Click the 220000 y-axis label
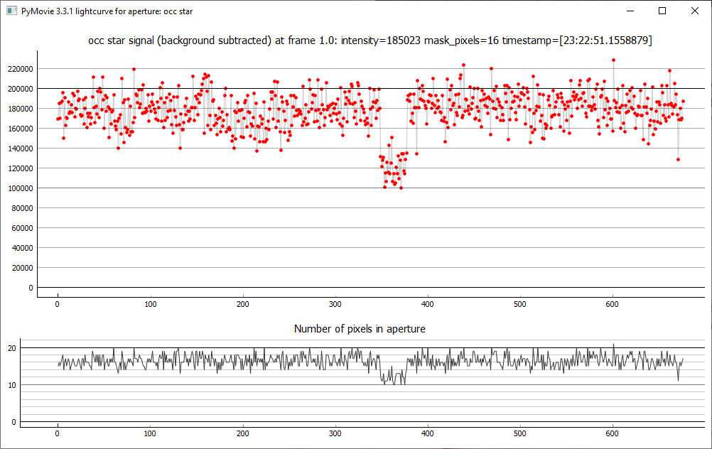712x449 pixels. (18, 69)
